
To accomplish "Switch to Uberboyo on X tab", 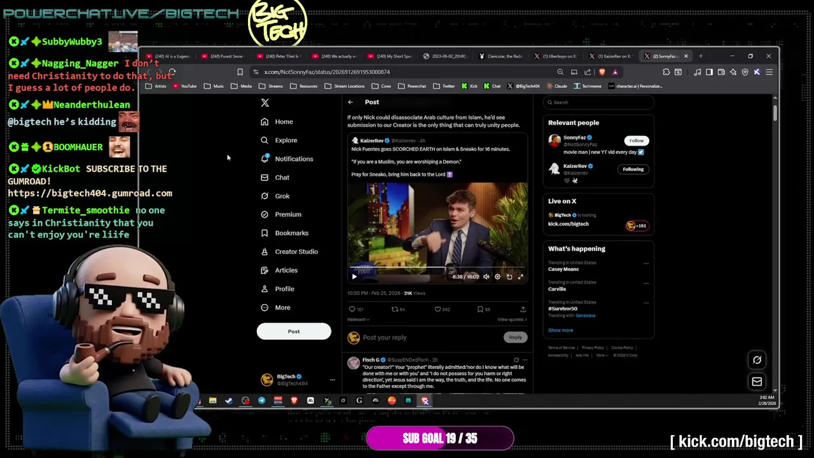I will (x=555, y=56).
